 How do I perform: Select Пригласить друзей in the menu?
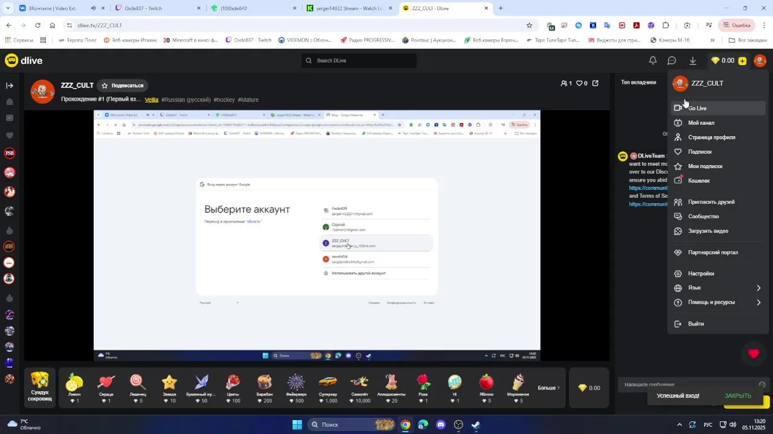click(x=718, y=202)
